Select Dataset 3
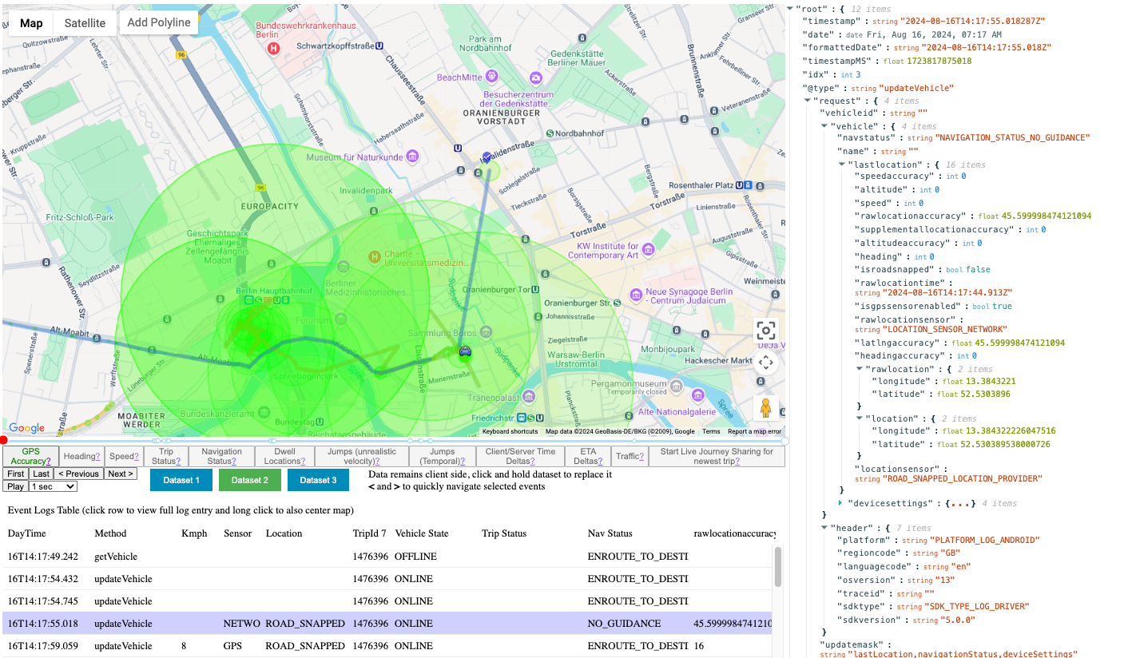Screen dimensions: 1124x658 [x=318, y=480]
